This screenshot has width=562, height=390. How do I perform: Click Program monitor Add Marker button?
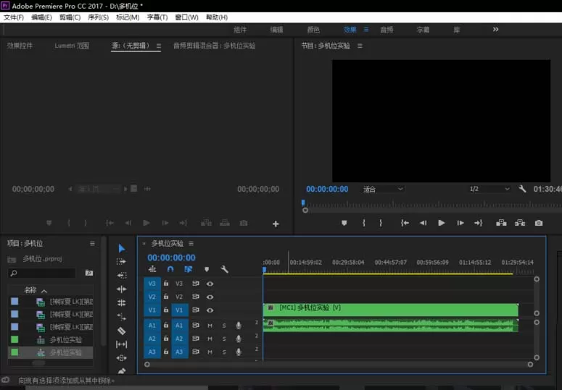[344, 223]
